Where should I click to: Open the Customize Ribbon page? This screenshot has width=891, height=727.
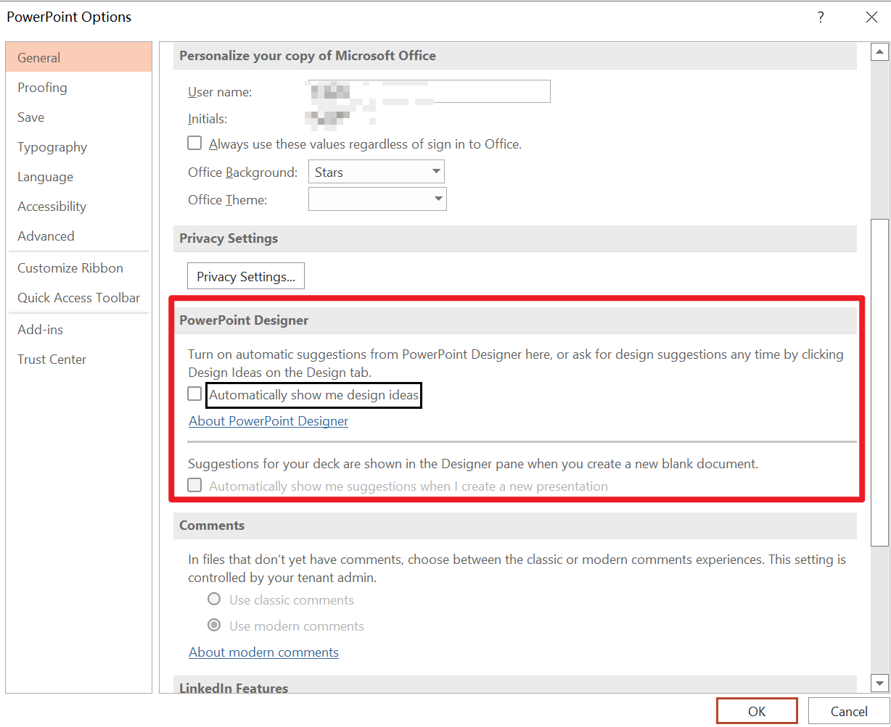pos(70,267)
